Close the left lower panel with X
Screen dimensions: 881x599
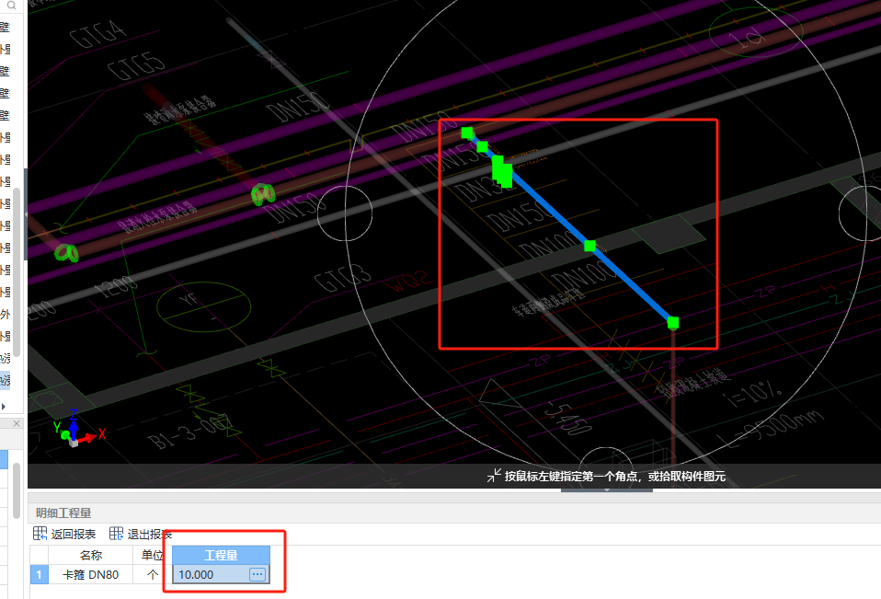17,423
